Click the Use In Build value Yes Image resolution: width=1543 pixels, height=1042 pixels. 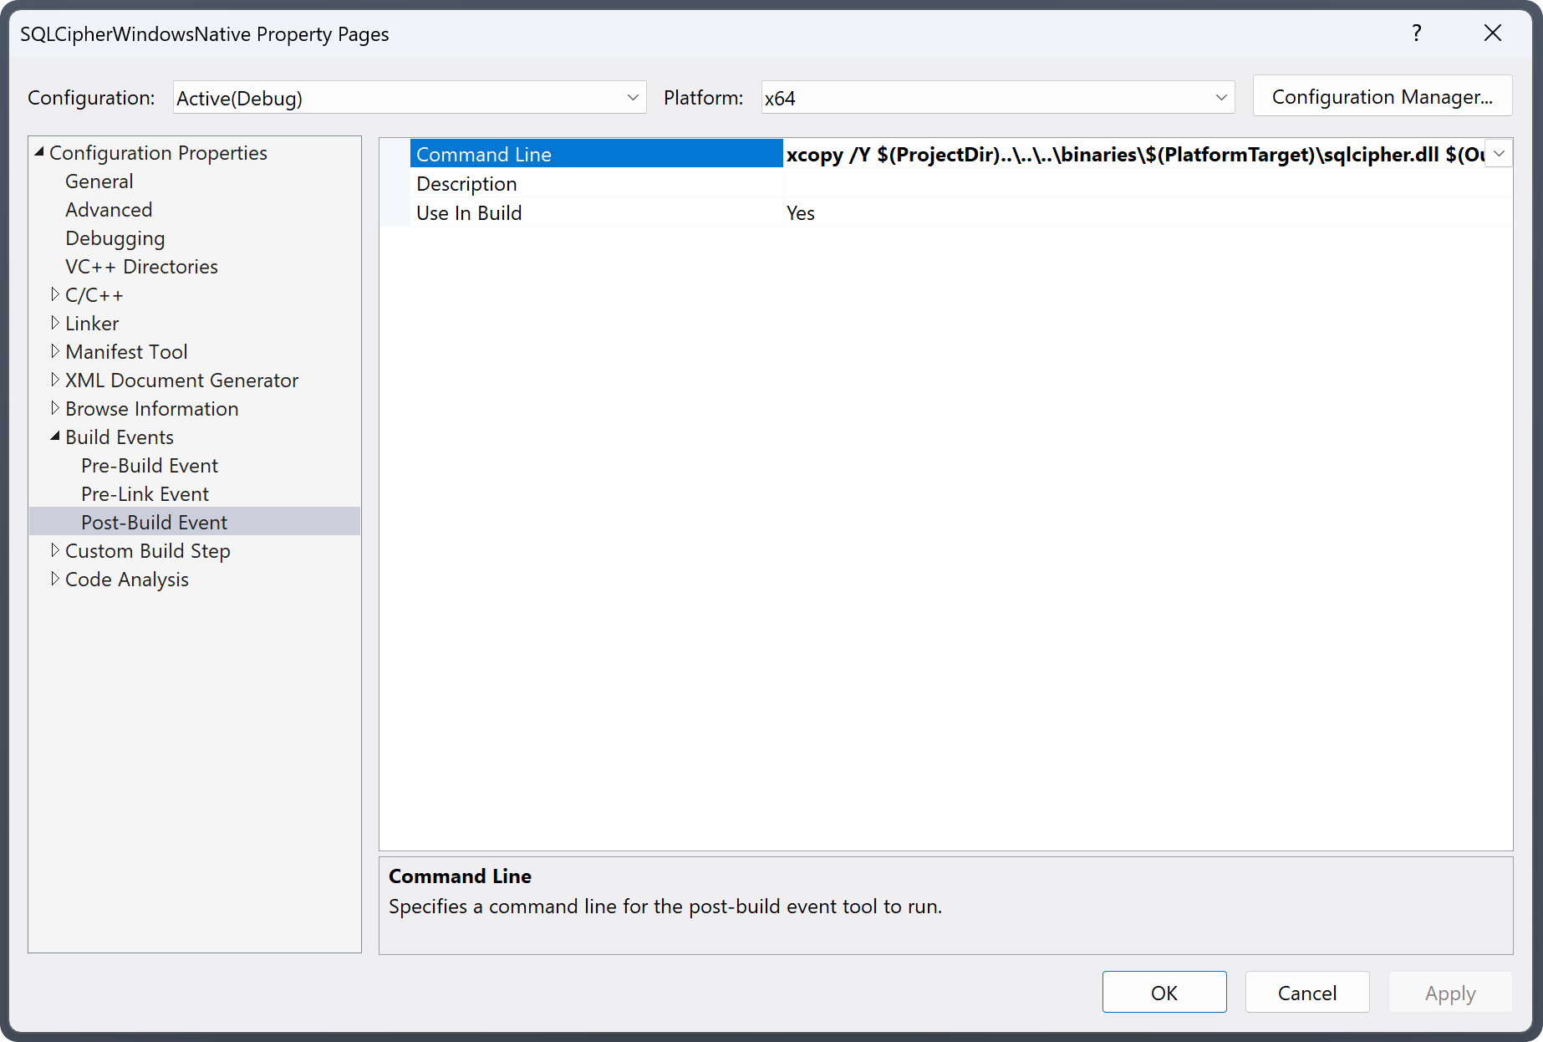(x=1148, y=213)
